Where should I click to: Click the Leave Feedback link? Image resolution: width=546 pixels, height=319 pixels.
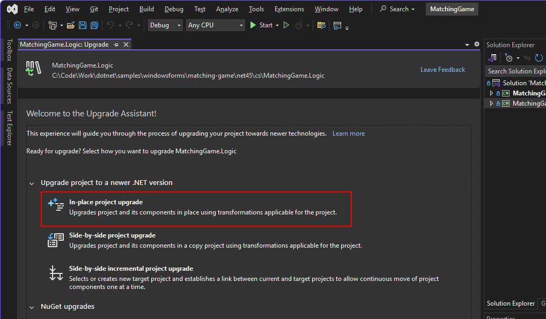(x=442, y=69)
